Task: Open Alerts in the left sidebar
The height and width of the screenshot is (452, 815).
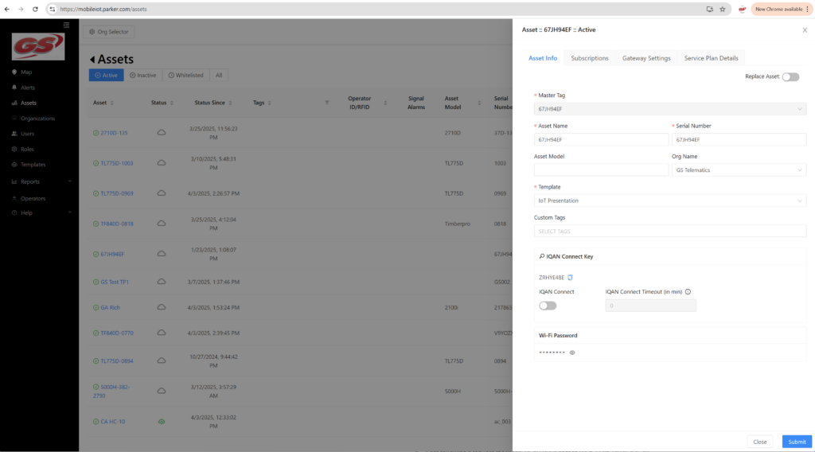Action: coord(28,88)
